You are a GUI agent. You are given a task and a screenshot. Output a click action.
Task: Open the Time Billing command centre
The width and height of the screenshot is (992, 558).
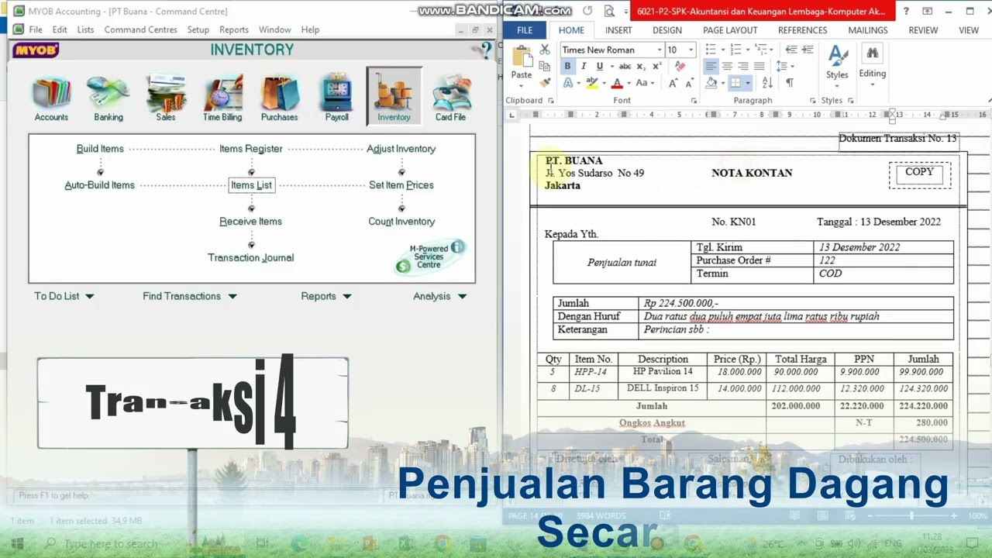pyautogui.click(x=222, y=97)
